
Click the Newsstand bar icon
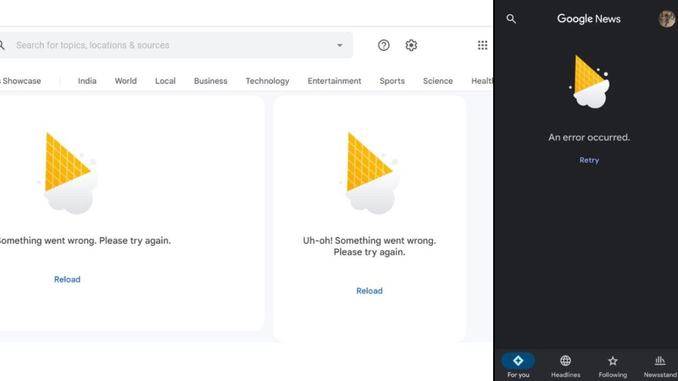coord(660,361)
